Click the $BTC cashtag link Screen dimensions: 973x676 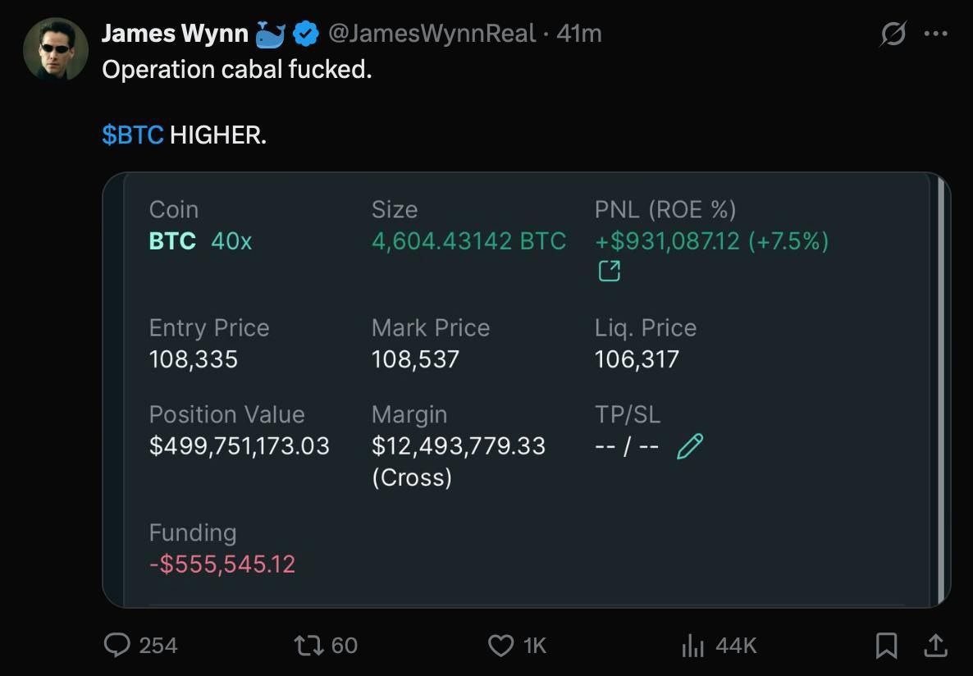point(133,135)
